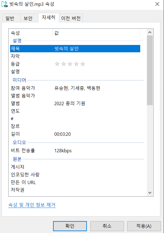Click the 취소 button

[107, 226]
